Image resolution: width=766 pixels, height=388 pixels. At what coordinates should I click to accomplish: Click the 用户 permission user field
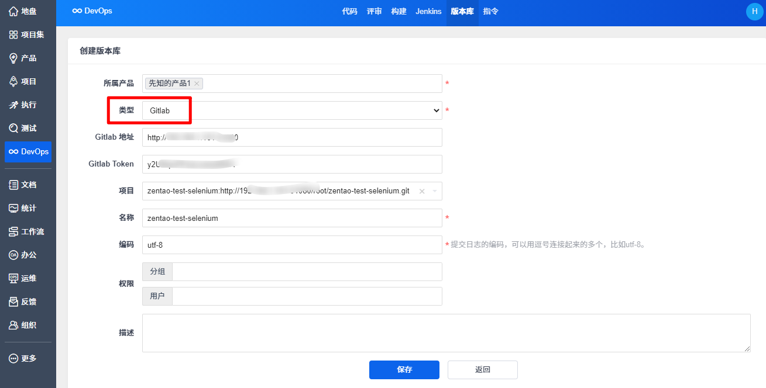307,296
